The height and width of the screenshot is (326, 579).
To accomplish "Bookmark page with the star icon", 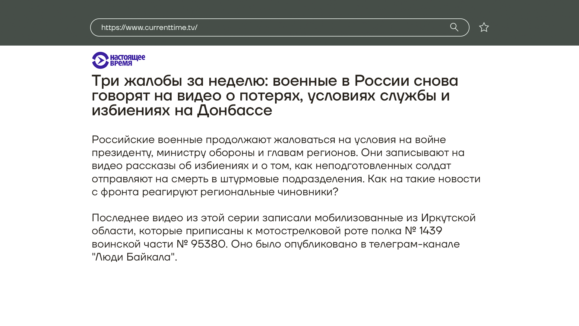I will pyautogui.click(x=484, y=27).
